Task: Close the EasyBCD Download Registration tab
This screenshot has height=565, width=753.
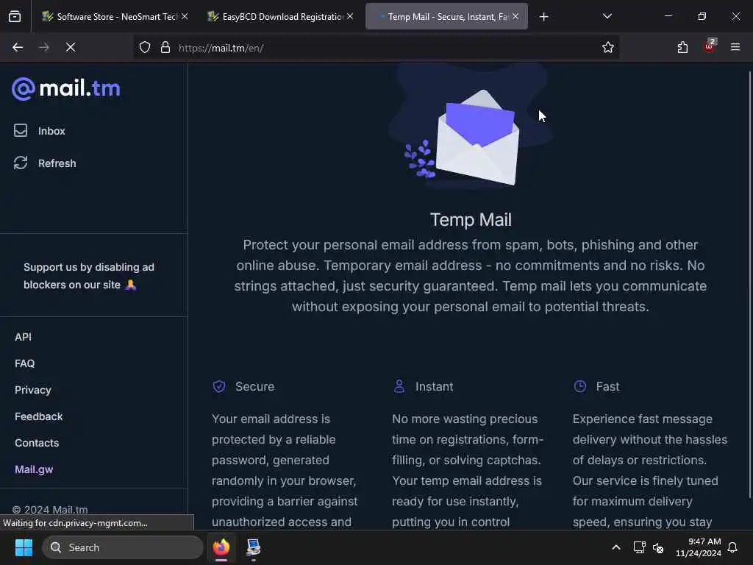Action: pos(350,16)
